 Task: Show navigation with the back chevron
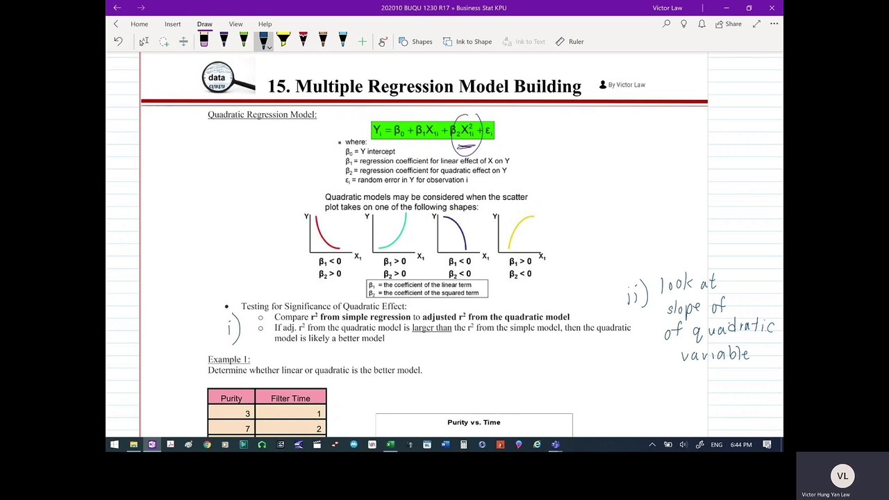[116, 24]
